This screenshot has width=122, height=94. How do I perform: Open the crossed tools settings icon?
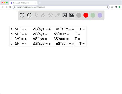pyautogui.click(x=50, y=15)
